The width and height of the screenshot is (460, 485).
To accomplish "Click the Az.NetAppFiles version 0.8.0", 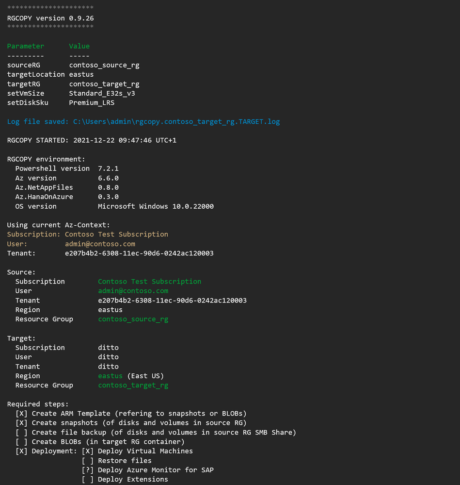I will point(108,187).
